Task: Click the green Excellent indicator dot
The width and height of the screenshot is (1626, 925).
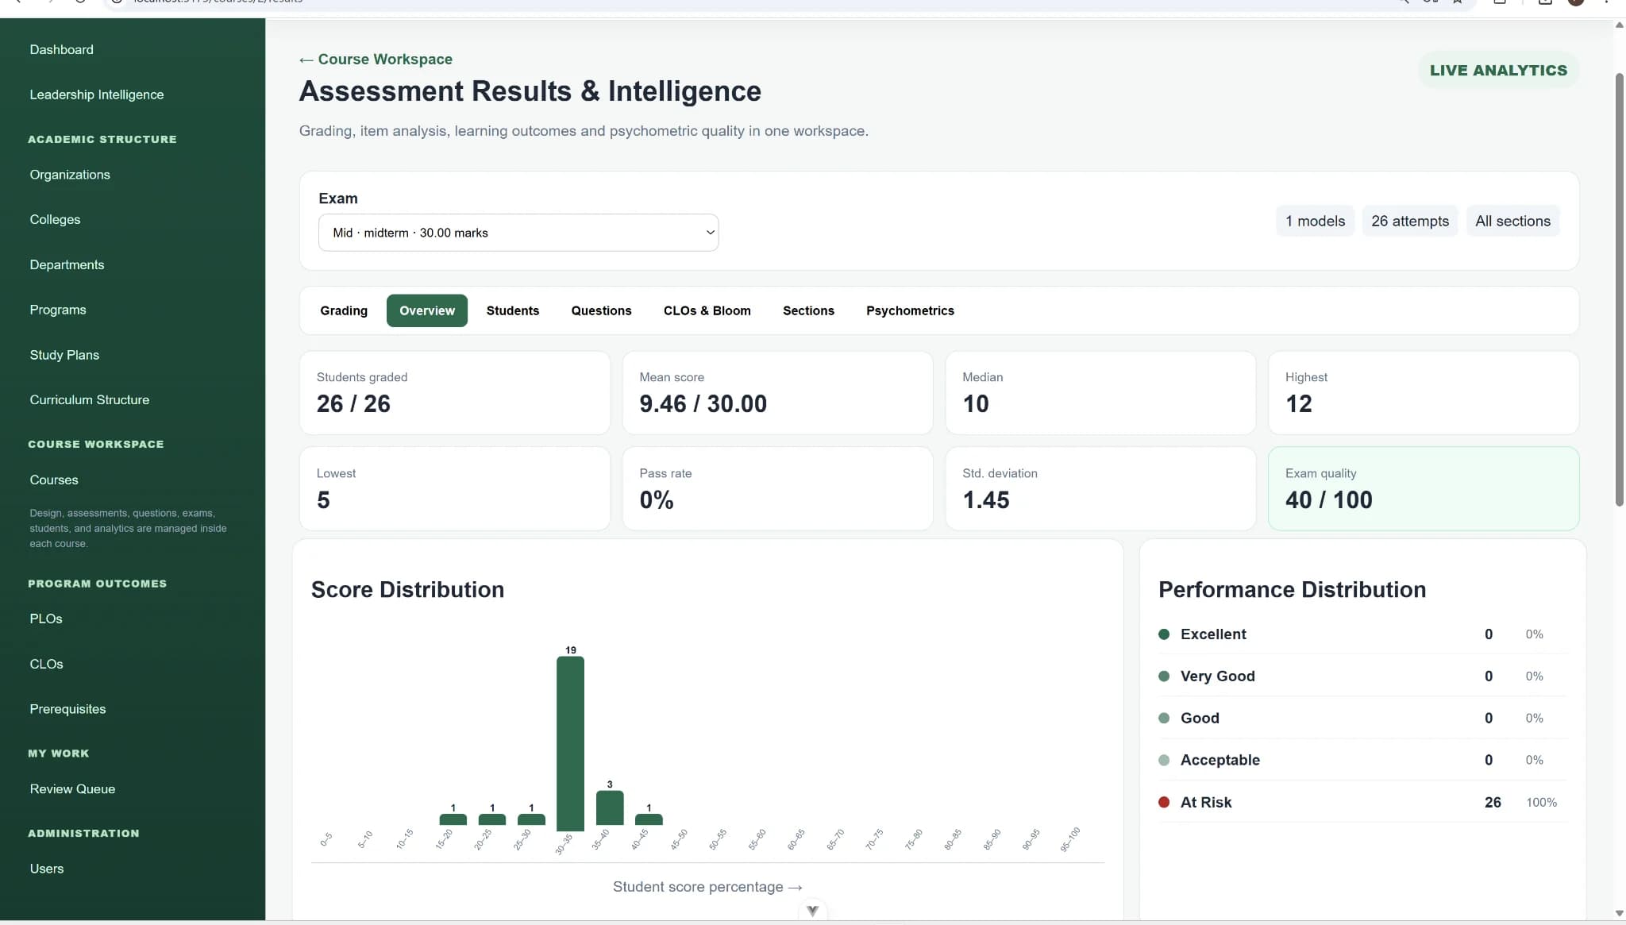Action: click(1164, 634)
